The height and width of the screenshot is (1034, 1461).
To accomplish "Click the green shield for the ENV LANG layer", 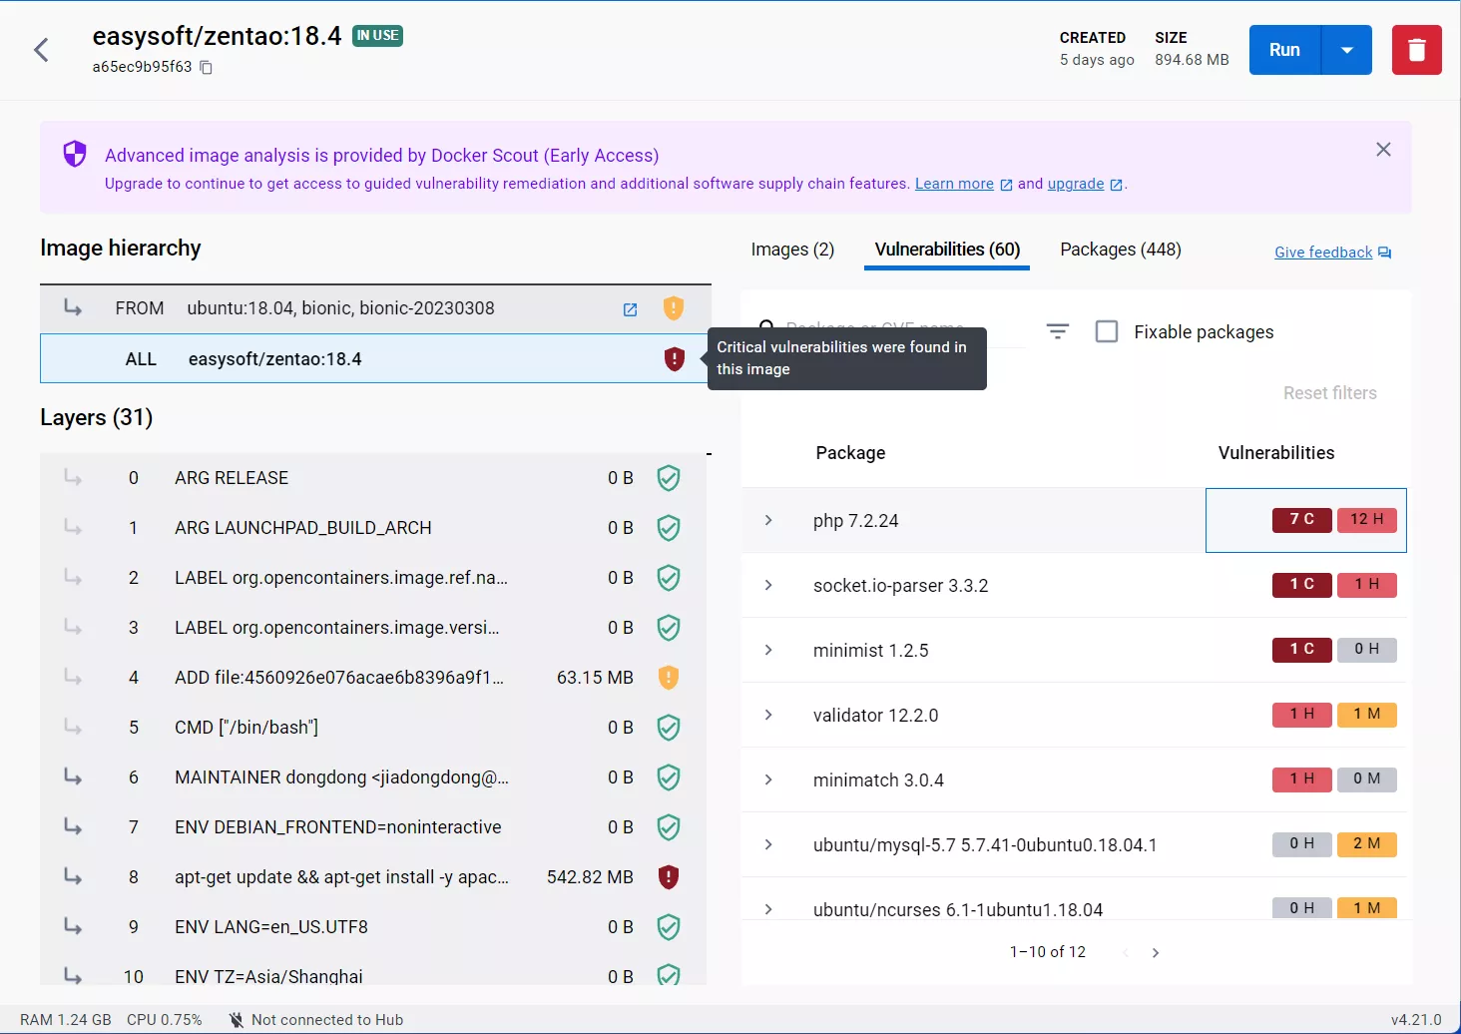I will 669,927.
